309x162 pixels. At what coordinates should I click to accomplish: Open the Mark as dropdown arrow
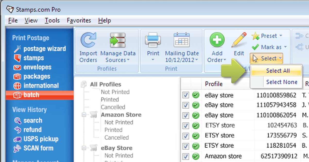(x=285, y=47)
